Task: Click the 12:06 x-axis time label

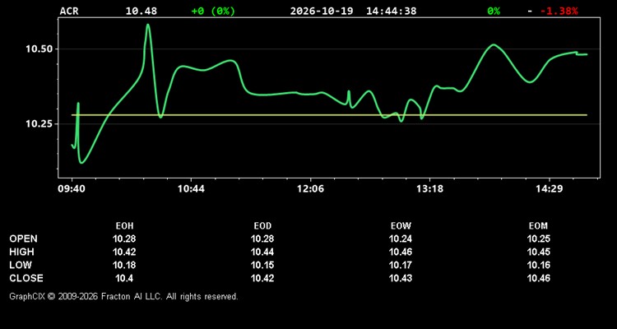Action: 310,189
